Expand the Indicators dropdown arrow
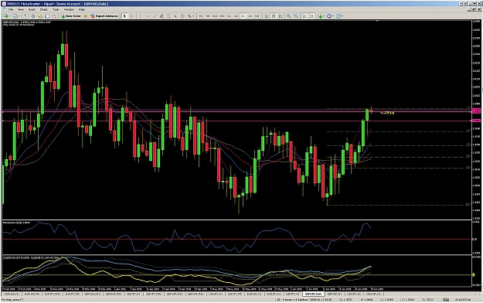The image size is (483, 303). (x=325, y=16)
